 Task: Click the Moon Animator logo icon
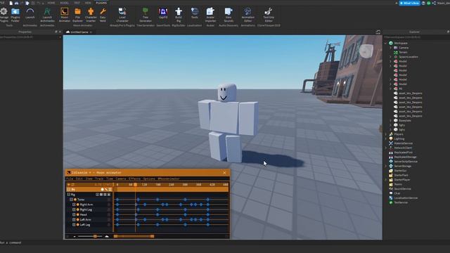[69, 172]
